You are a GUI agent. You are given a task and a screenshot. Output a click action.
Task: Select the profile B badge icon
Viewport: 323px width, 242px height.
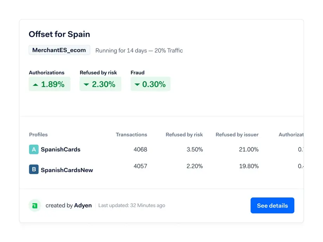click(x=34, y=169)
